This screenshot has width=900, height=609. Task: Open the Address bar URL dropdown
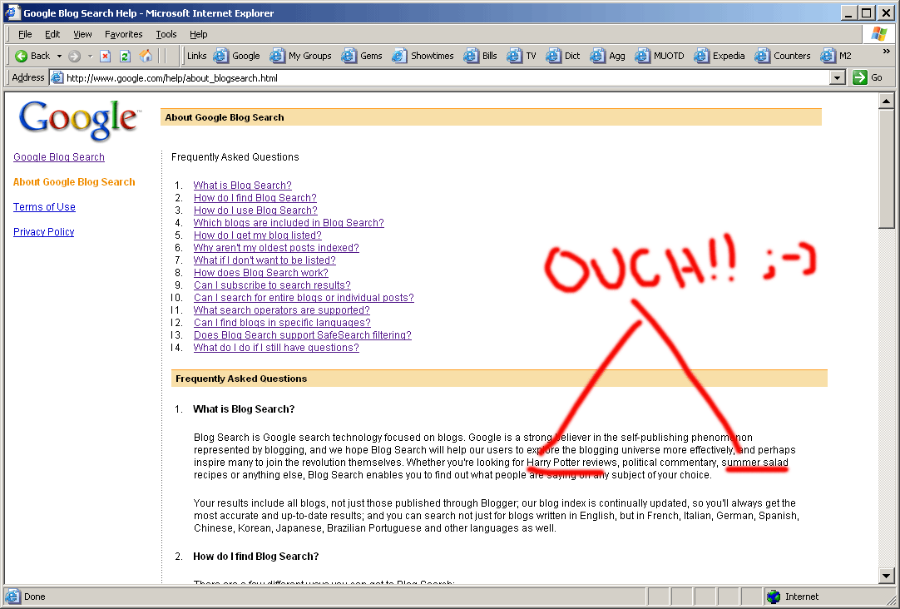838,77
